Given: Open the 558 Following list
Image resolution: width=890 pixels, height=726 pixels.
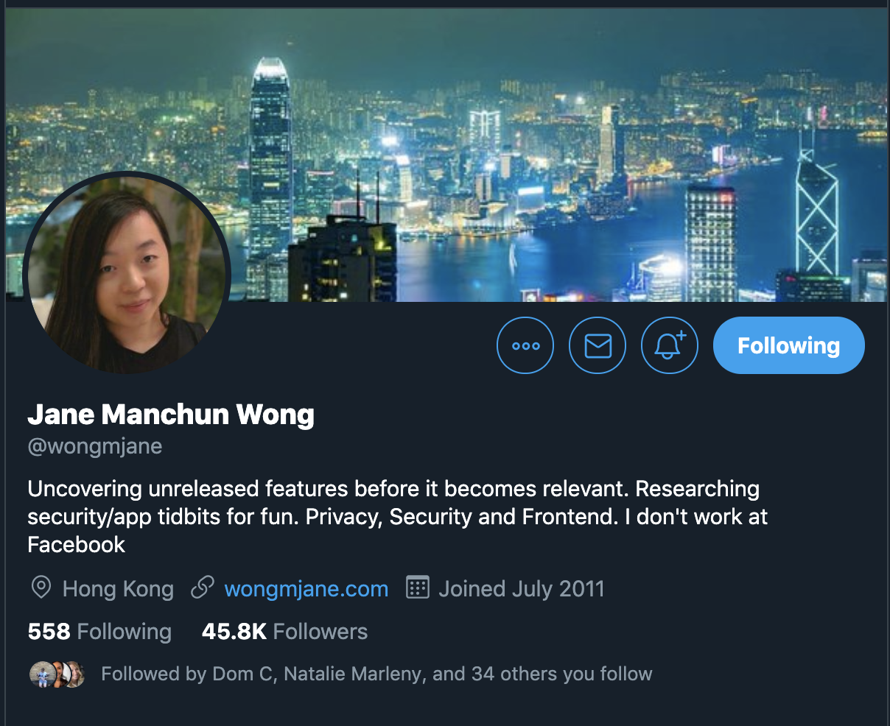Looking at the screenshot, I should click(99, 632).
